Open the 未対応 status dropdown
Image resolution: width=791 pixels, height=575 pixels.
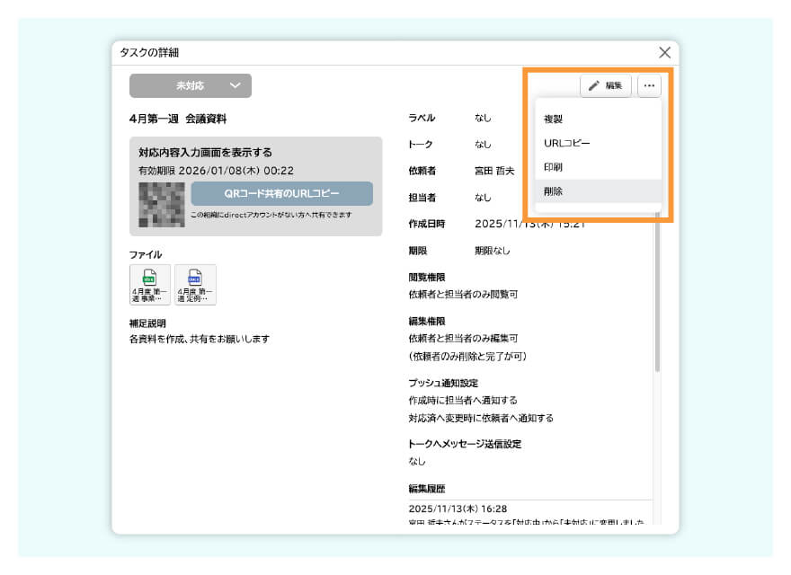click(191, 85)
